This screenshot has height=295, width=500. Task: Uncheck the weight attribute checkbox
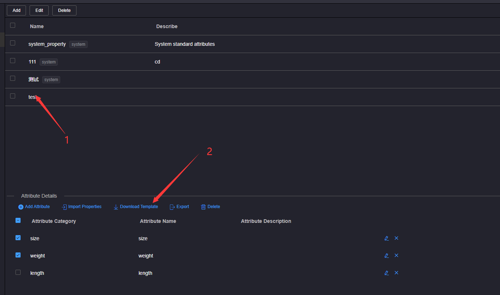pos(18,255)
